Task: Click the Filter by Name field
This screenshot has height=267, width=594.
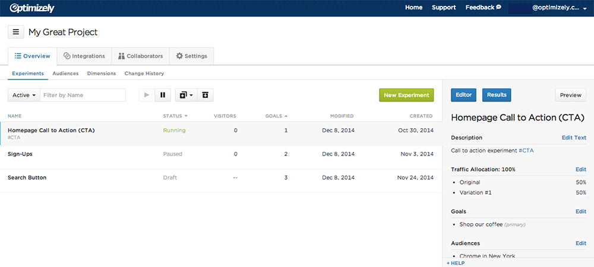Action: pos(83,95)
